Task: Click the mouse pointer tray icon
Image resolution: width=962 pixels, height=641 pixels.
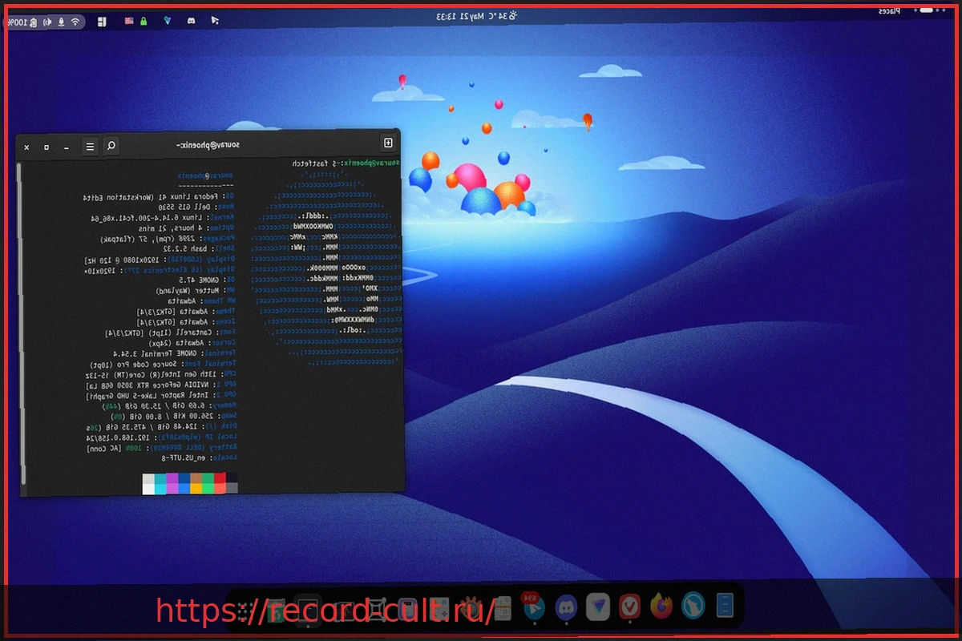Action: [214, 20]
